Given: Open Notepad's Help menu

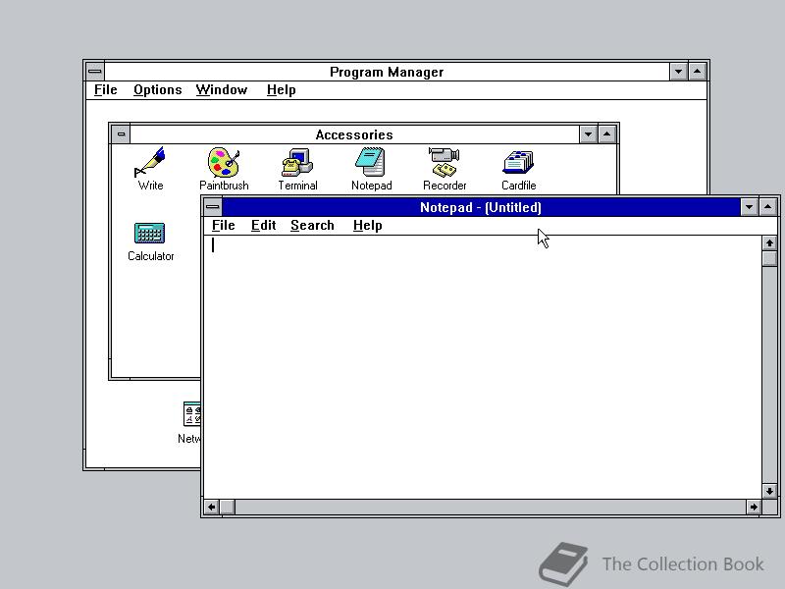Looking at the screenshot, I should click(367, 226).
